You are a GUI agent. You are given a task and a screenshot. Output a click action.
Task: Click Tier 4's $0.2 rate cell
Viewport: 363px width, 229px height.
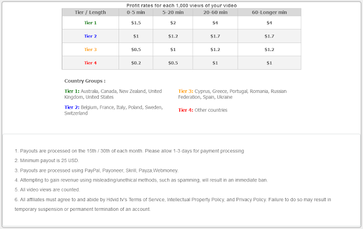click(x=136, y=62)
